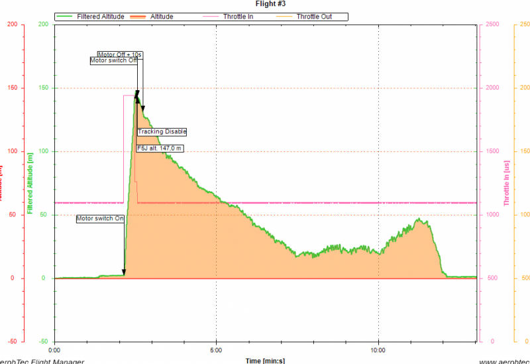Click the 10:00 tick on time axis

(378, 349)
